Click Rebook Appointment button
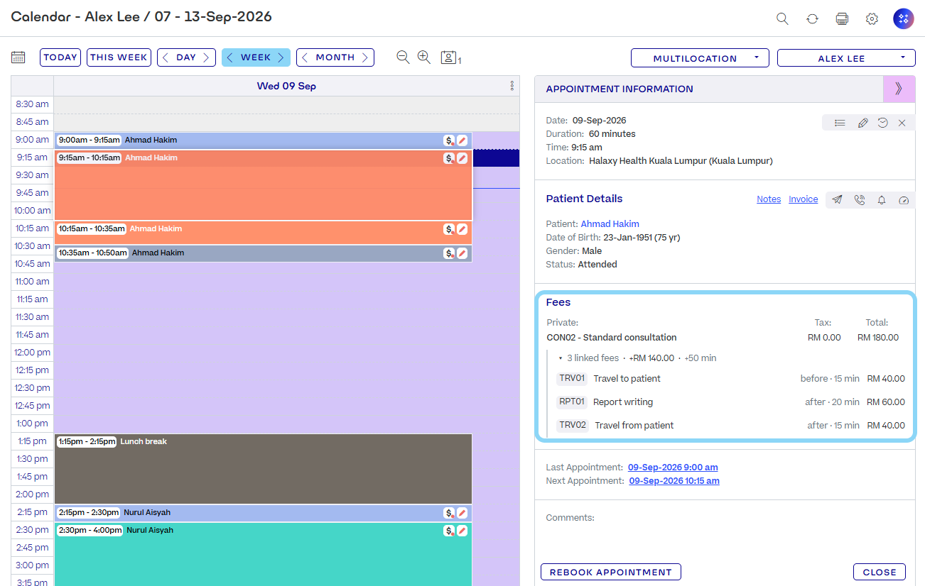 (611, 572)
